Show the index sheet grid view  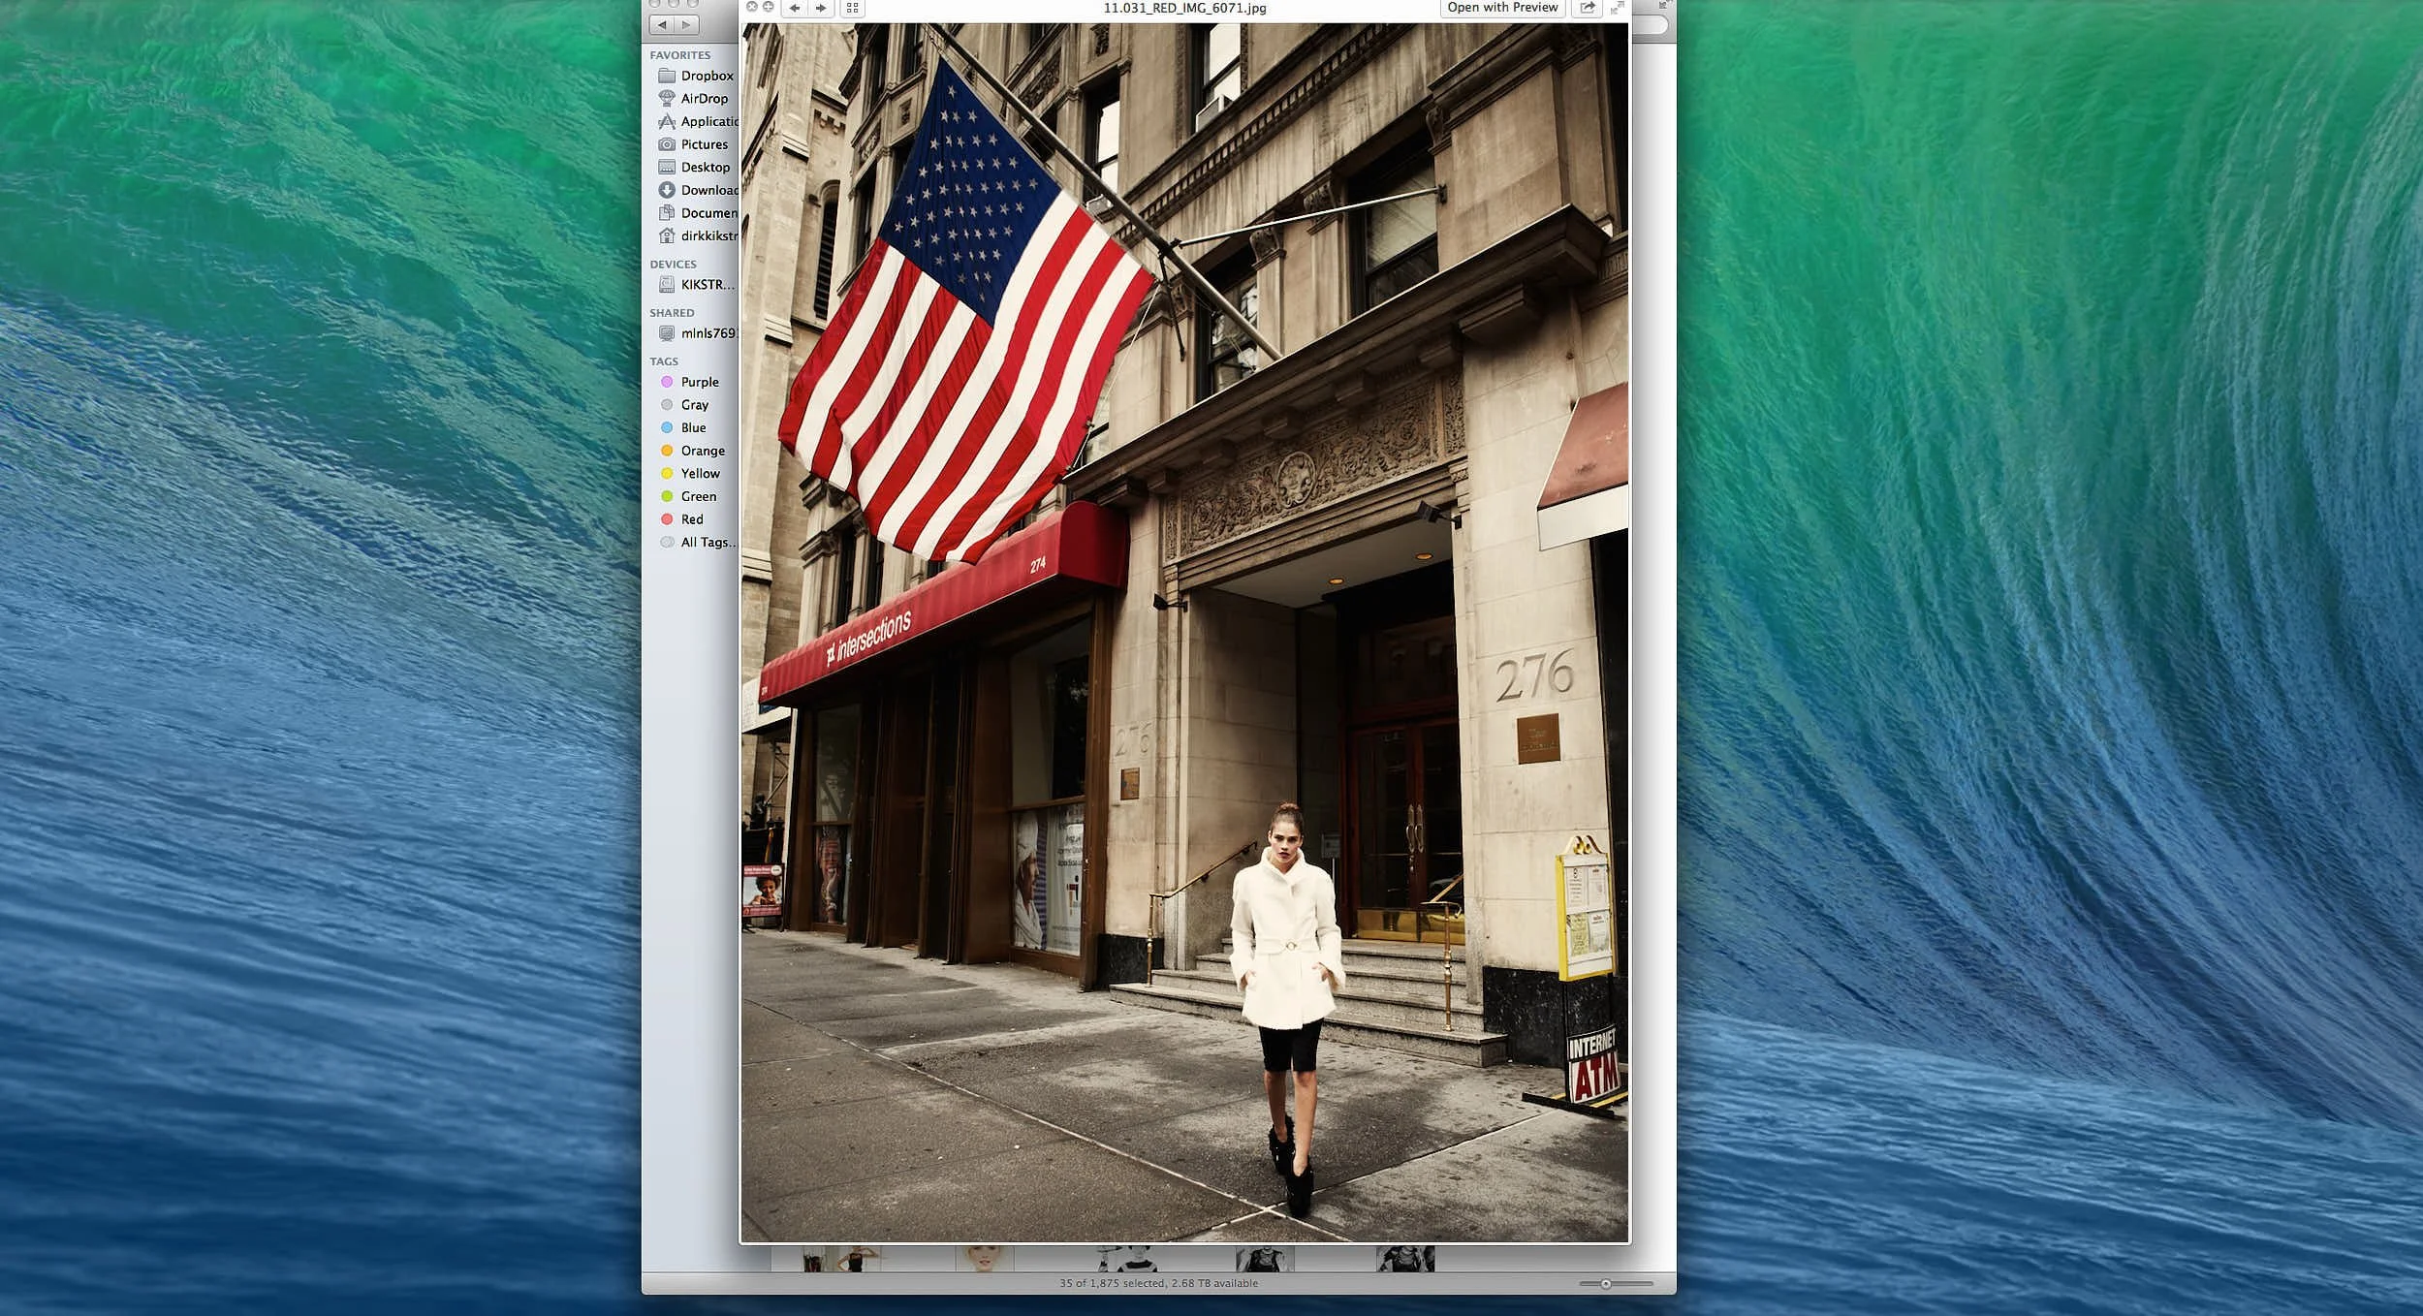pos(853,8)
